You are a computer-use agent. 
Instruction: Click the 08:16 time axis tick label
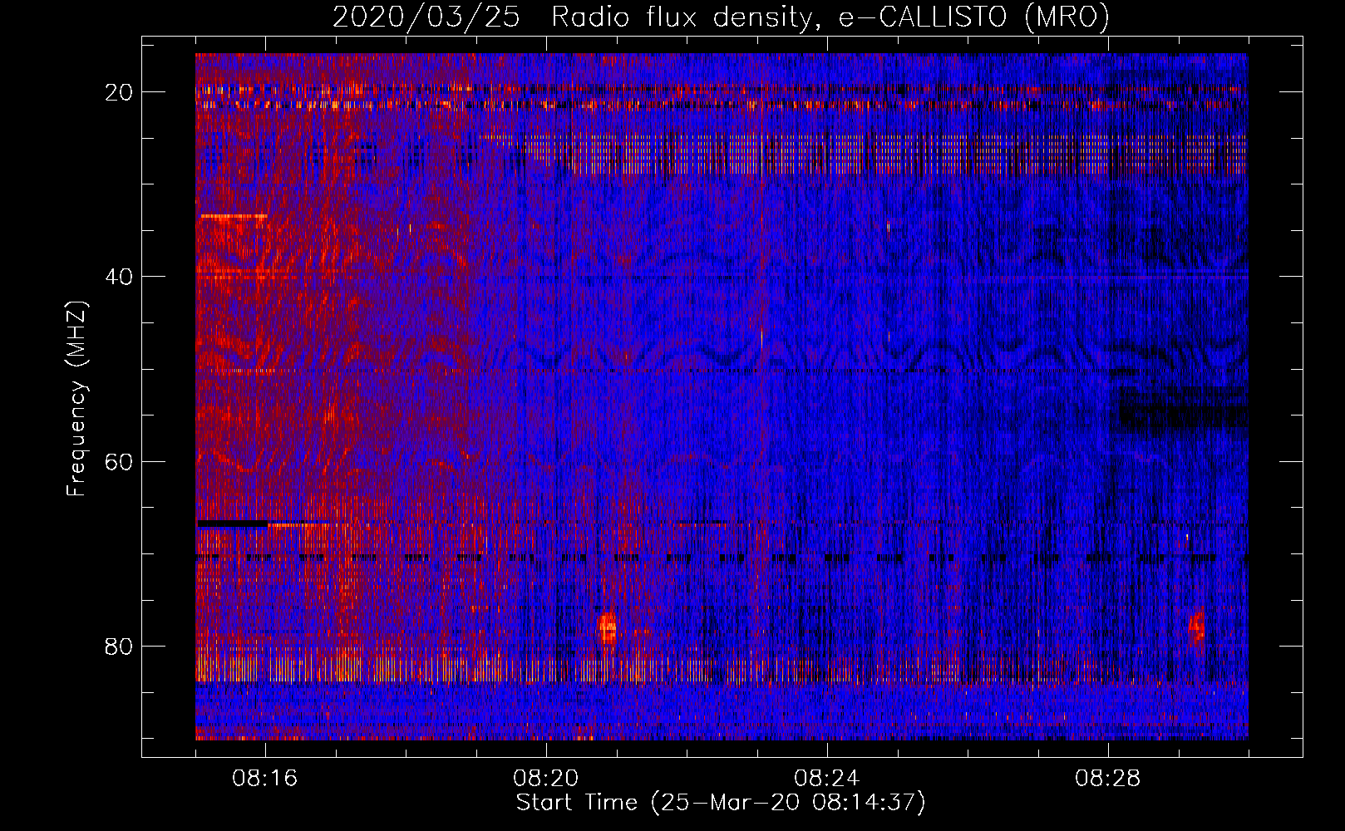(265, 779)
